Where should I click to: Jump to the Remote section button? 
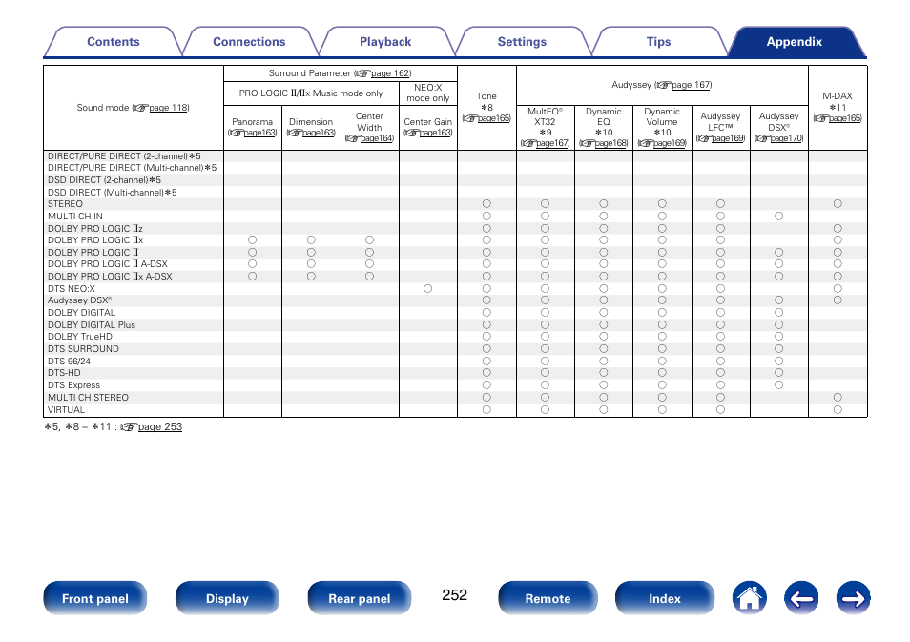548,598
